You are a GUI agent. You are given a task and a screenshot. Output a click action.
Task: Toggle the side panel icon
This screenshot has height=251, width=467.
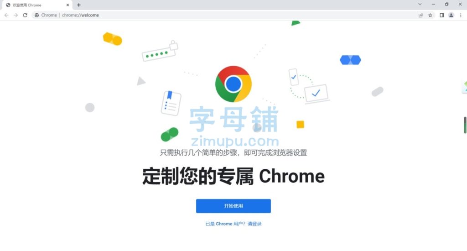[x=441, y=15]
